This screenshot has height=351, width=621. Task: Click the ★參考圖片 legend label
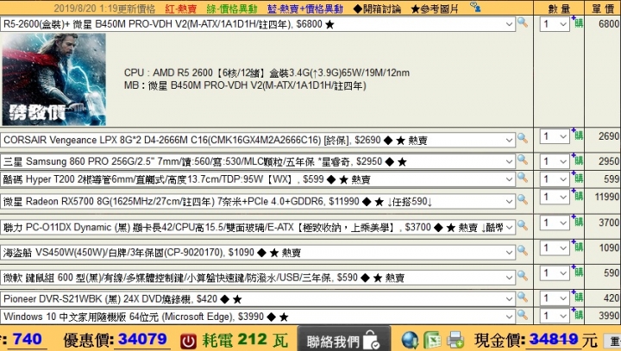click(435, 9)
